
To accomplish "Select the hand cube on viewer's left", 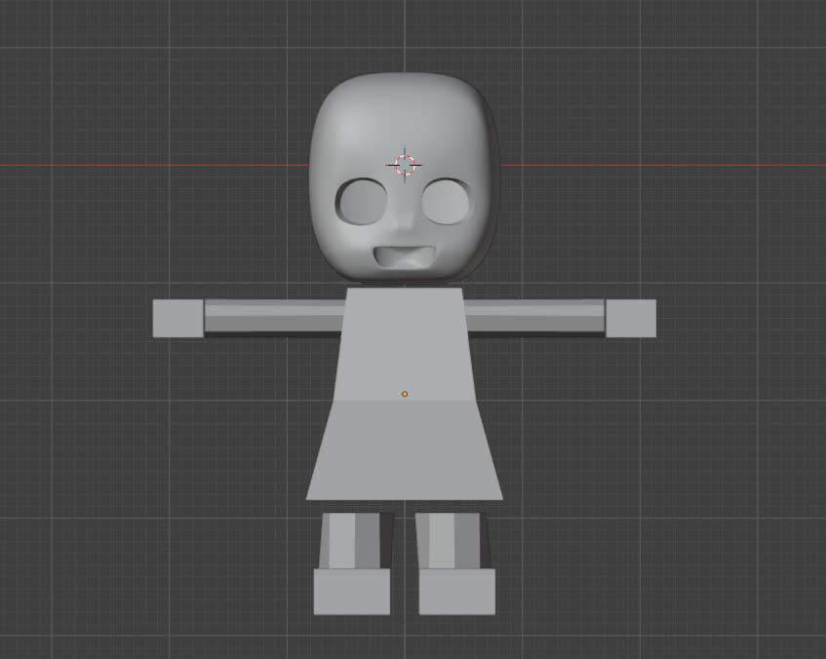I will [178, 318].
